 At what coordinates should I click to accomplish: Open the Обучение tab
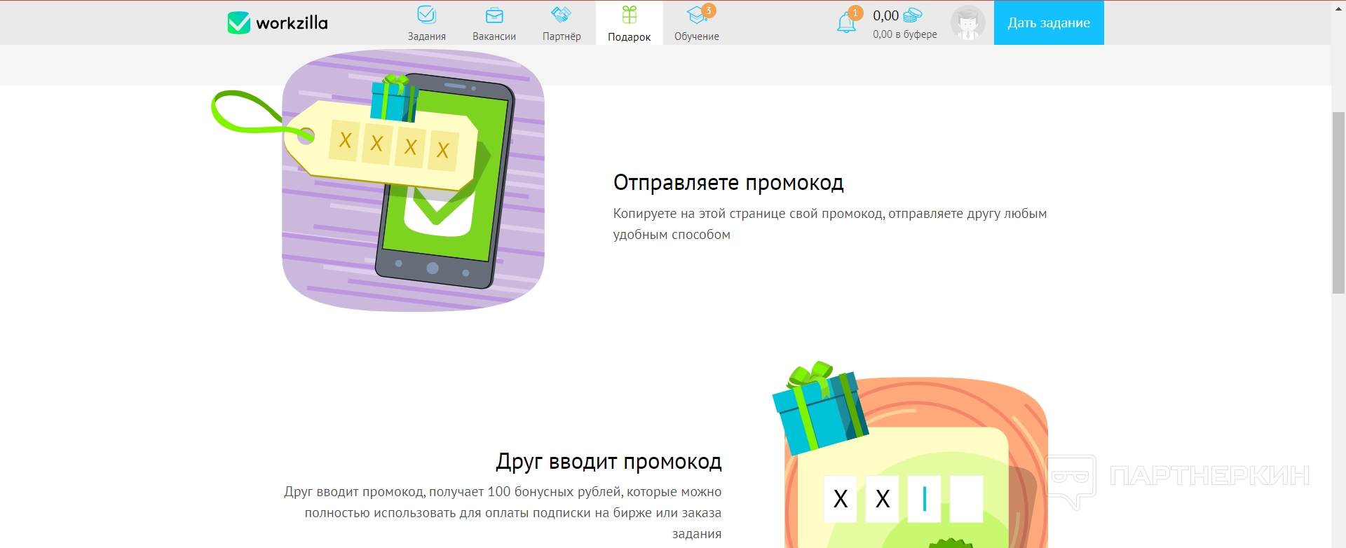(697, 23)
